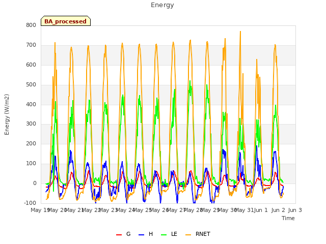
Task: Click the 400 y-axis tick label
Action: [x=31, y=104]
